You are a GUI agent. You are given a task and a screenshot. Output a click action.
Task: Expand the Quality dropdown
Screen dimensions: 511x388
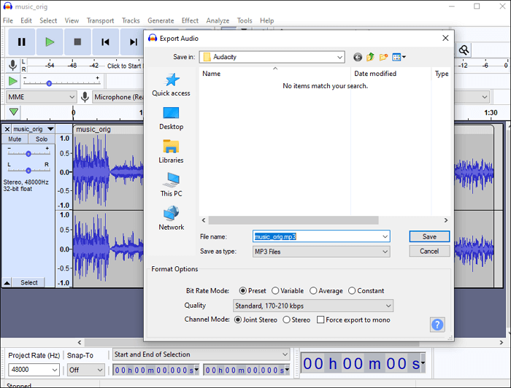[x=313, y=306]
